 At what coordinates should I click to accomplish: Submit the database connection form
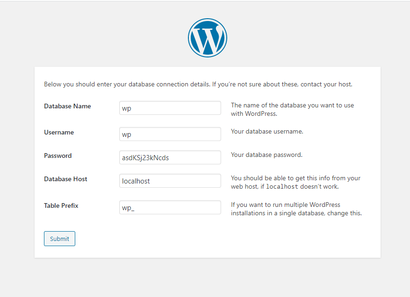[x=60, y=239]
